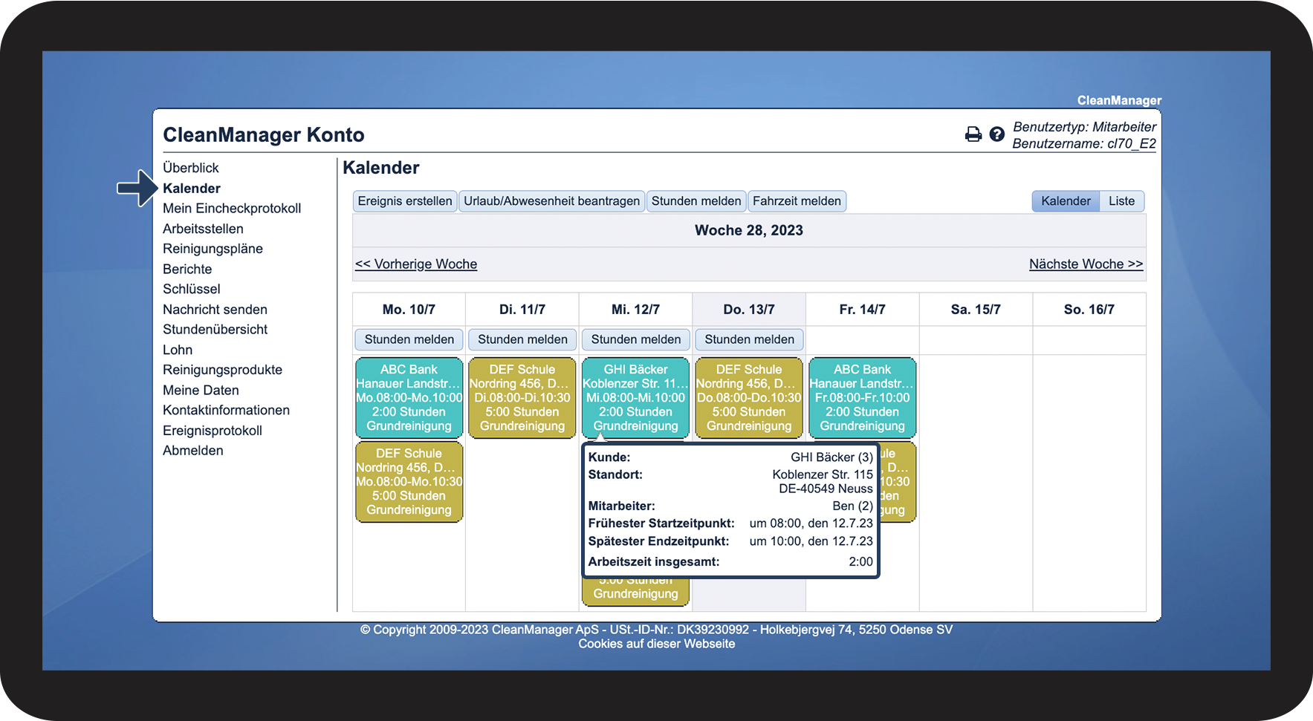Open Kontaktinformationen page
The image size is (1313, 721).
tap(226, 410)
